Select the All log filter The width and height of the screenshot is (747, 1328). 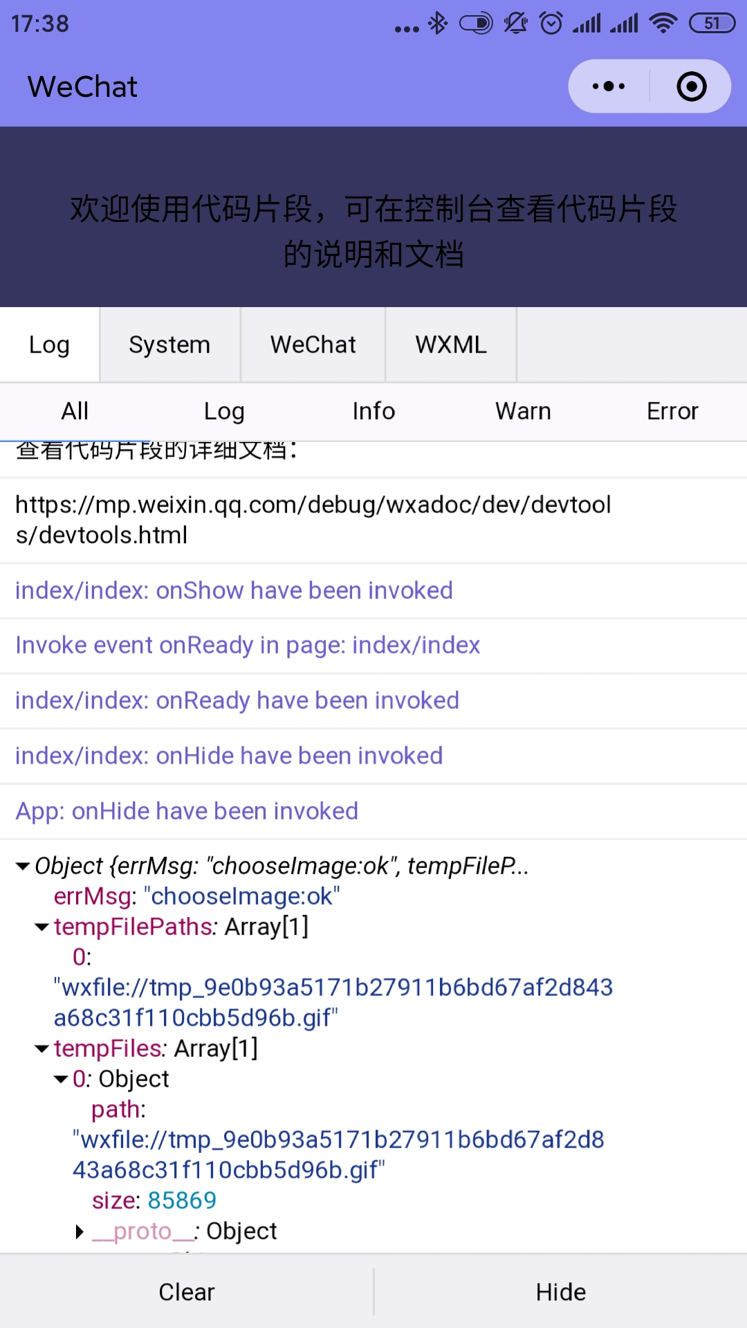[x=75, y=412]
